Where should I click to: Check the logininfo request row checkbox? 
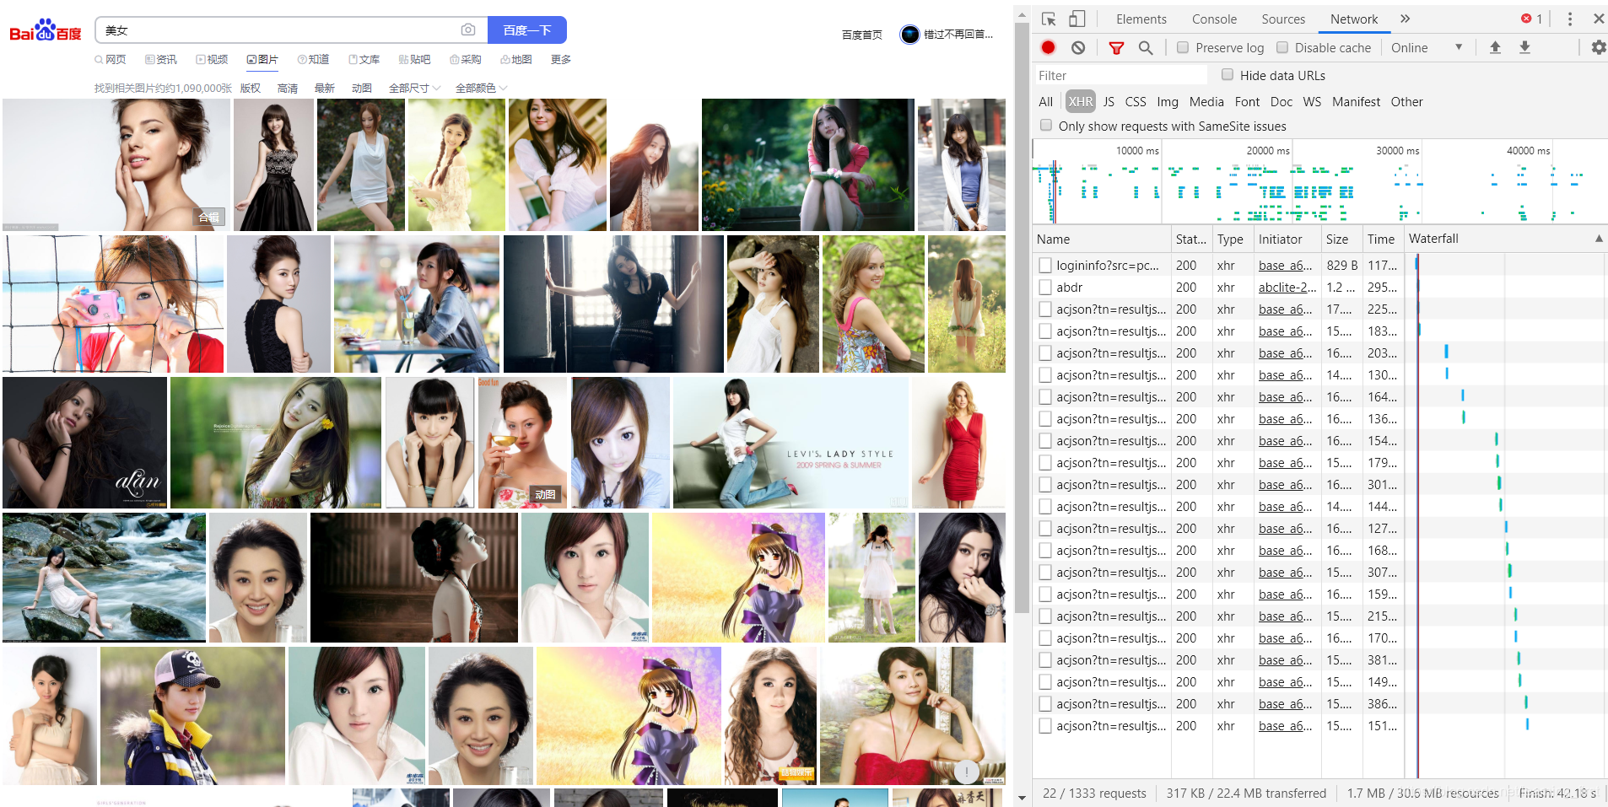click(x=1045, y=265)
